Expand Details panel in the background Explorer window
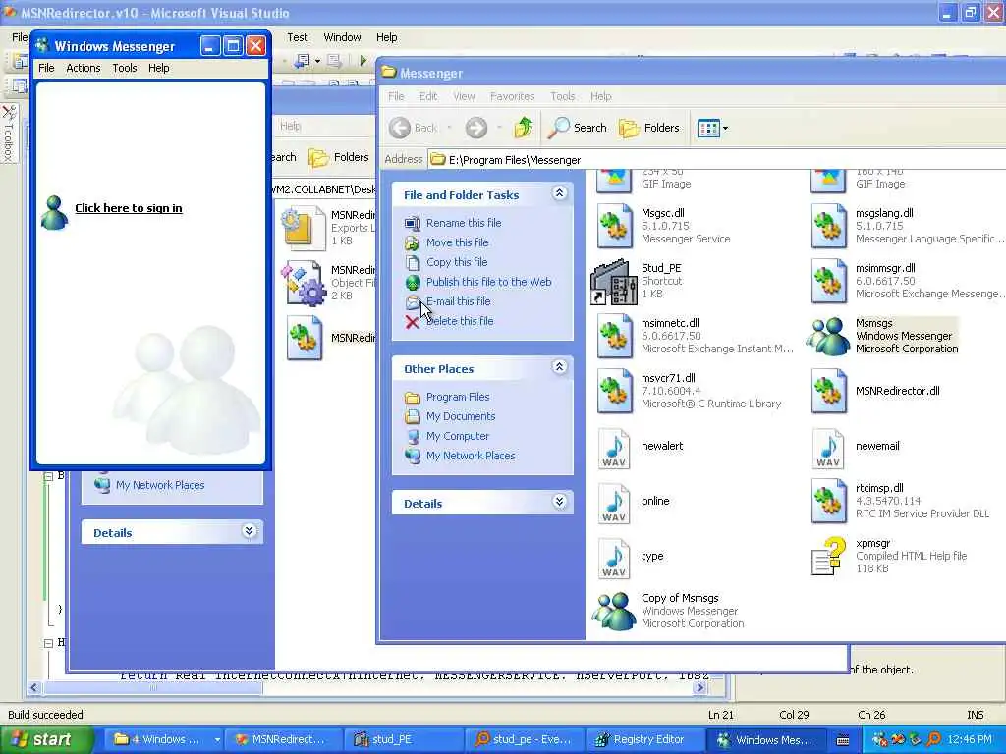This screenshot has height=754, width=1006. pos(249,531)
